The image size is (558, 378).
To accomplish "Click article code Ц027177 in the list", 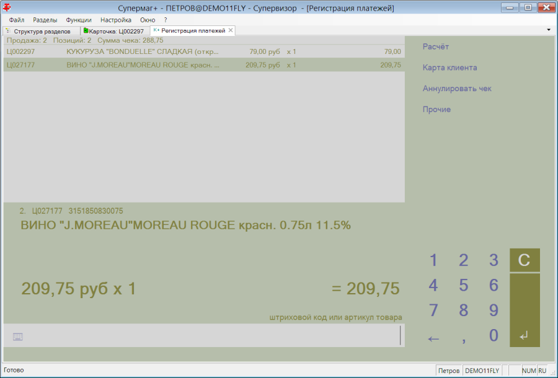I will click(20, 65).
